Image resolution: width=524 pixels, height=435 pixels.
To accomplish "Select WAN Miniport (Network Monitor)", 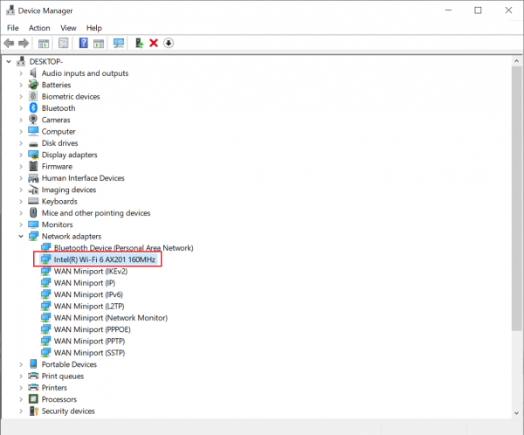I will point(111,318).
